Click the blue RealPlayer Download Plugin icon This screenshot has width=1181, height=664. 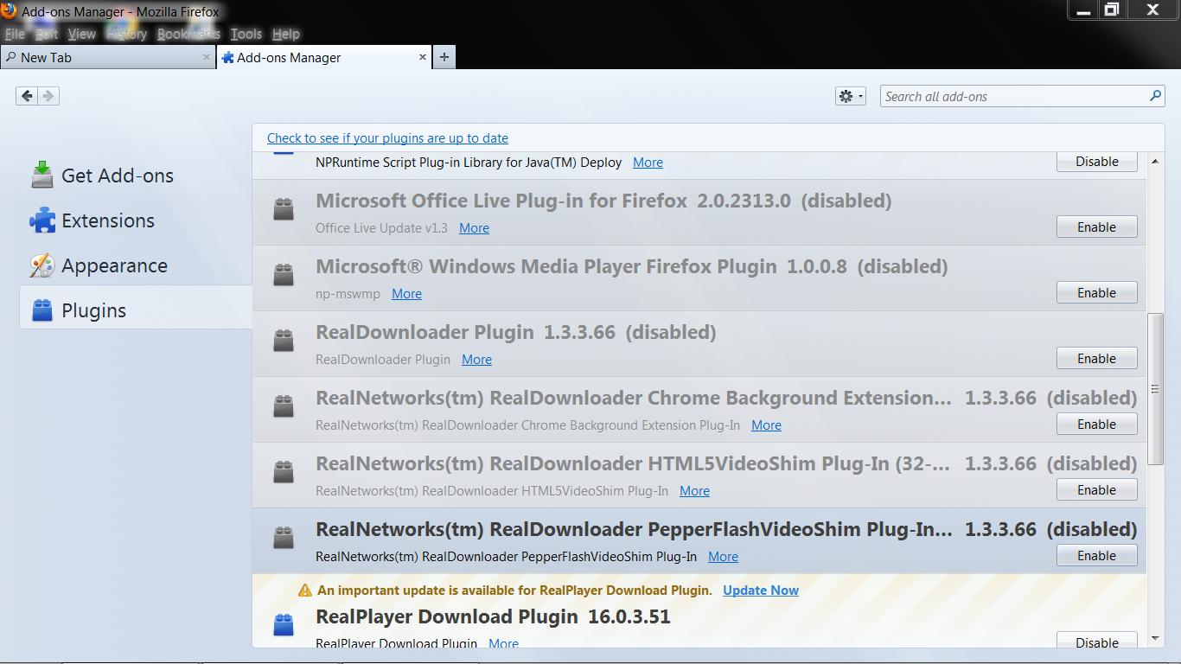[284, 624]
